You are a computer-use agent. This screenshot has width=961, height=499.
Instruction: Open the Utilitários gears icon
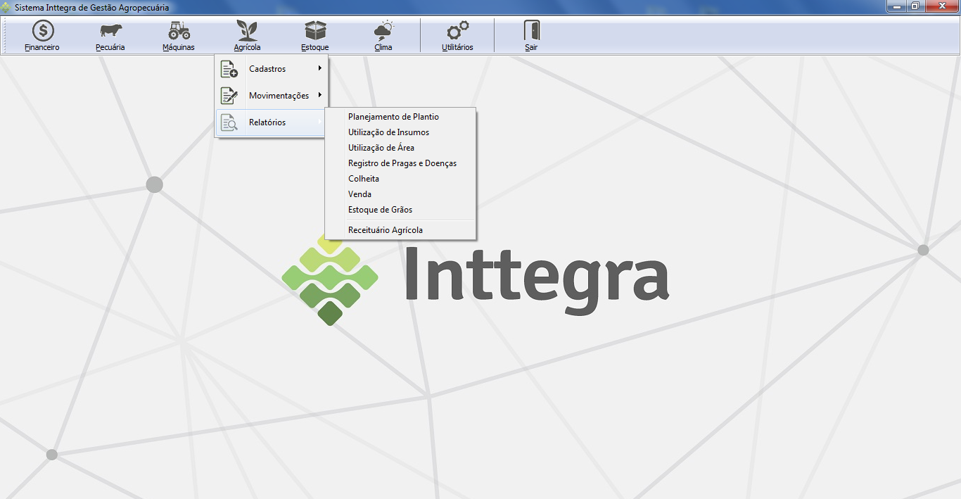[x=458, y=31]
